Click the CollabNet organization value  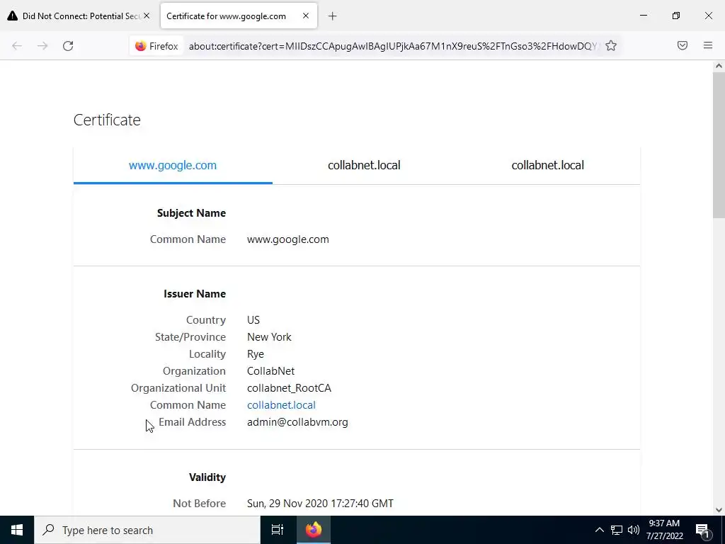pyautogui.click(x=270, y=371)
